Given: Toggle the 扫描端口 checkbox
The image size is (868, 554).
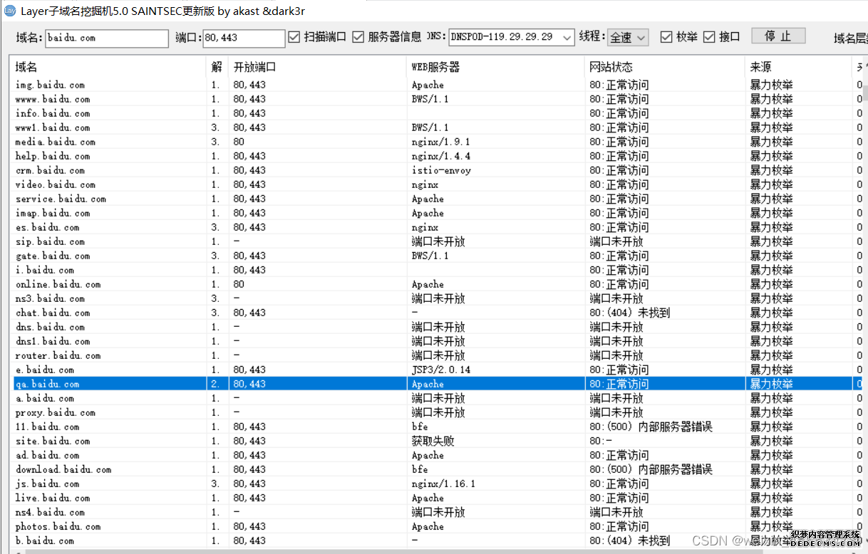Looking at the screenshot, I should 294,37.
